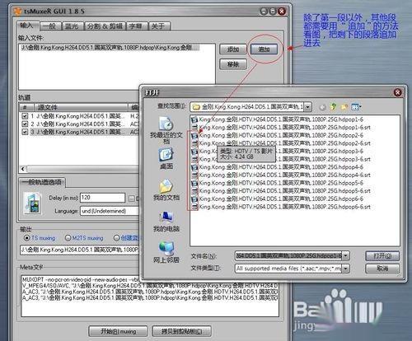Switch to the 分割 & 剪辑 tab
Image resolution: width=412 pixels, height=341 pixels.
[105, 26]
